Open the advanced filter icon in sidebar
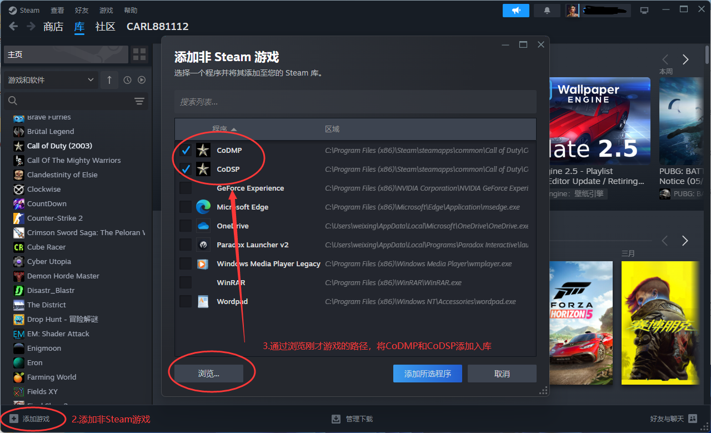The image size is (711, 433). tap(139, 101)
